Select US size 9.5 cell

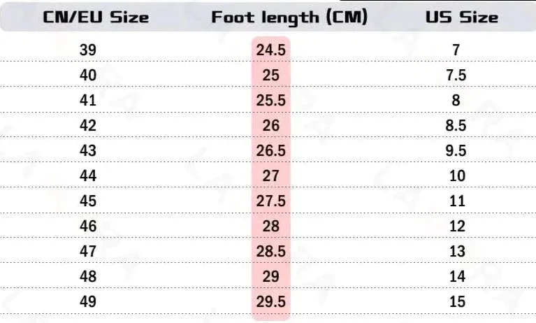(x=456, y=151)
